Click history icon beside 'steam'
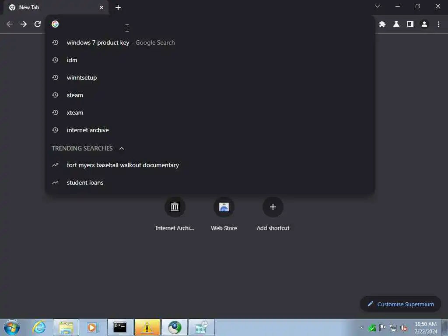The image size is (448, 336). pos(55,95)
